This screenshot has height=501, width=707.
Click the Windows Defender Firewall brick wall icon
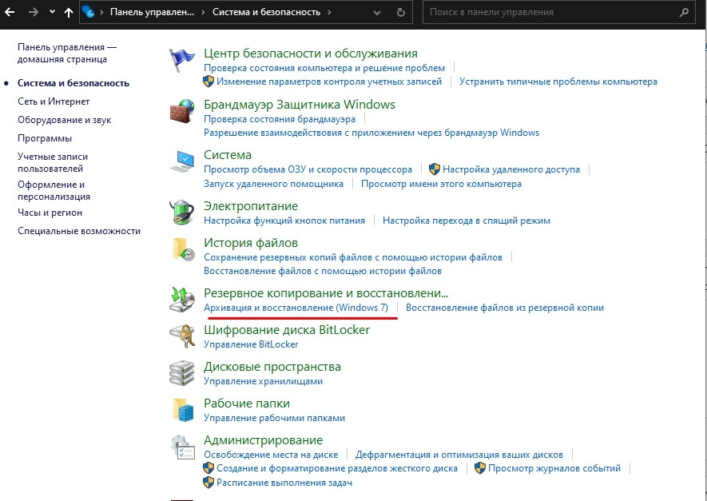(x=183, y=111)
